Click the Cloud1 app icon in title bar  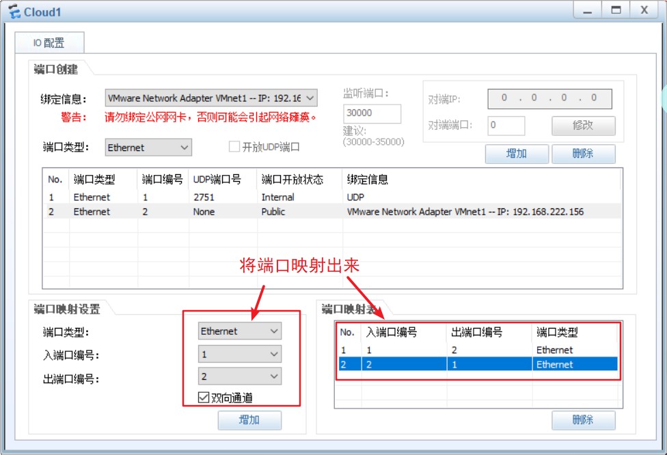pyautogui.click(x=14, y=12)
